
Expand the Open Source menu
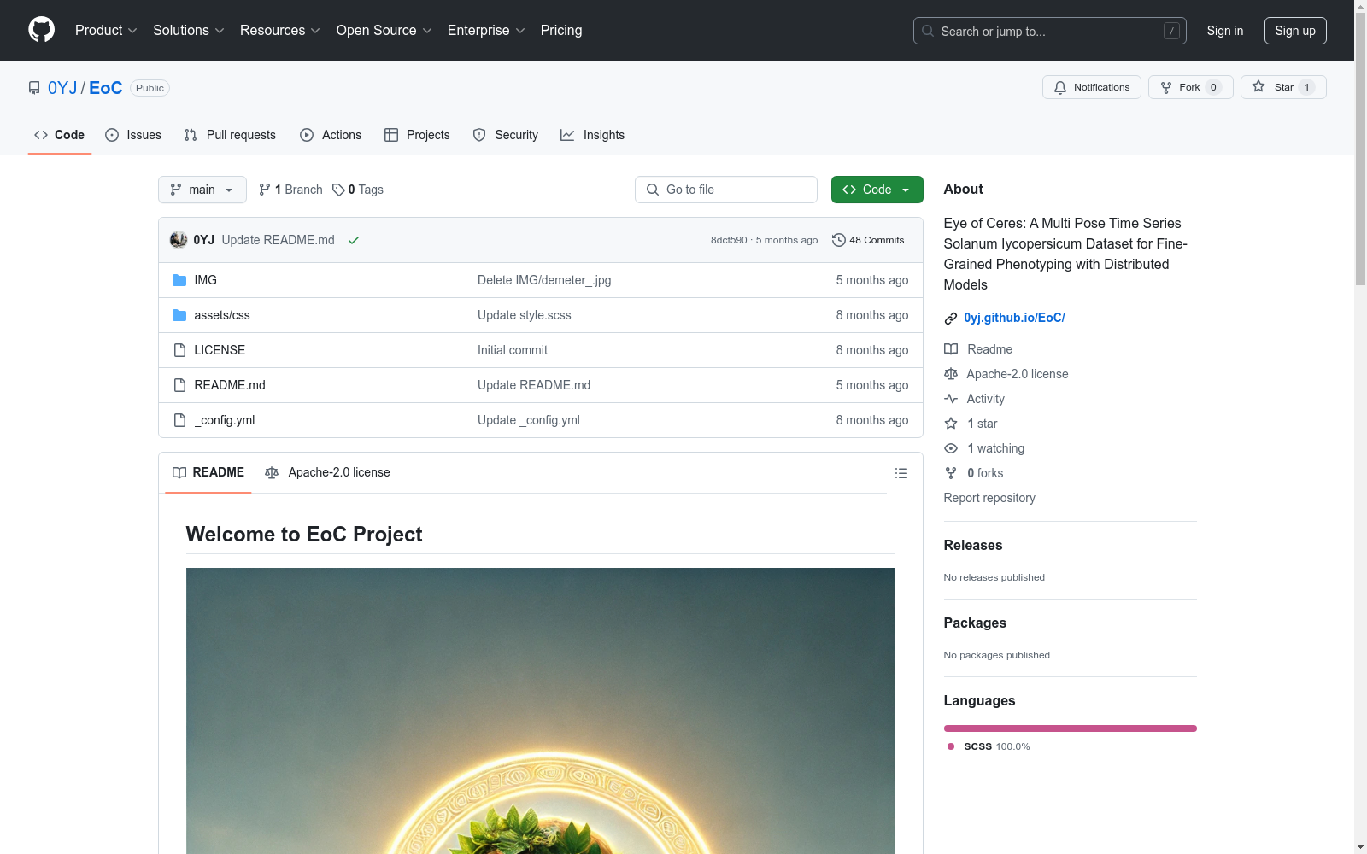[x=384, y=31]
